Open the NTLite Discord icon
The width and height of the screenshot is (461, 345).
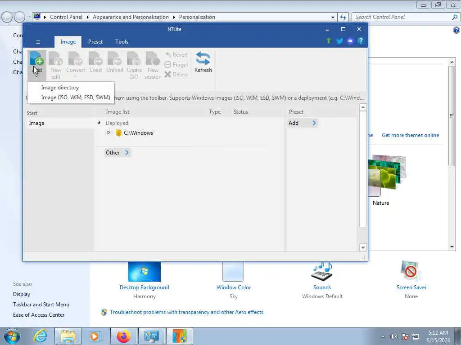pyautogui.click(x=350, y=41)
